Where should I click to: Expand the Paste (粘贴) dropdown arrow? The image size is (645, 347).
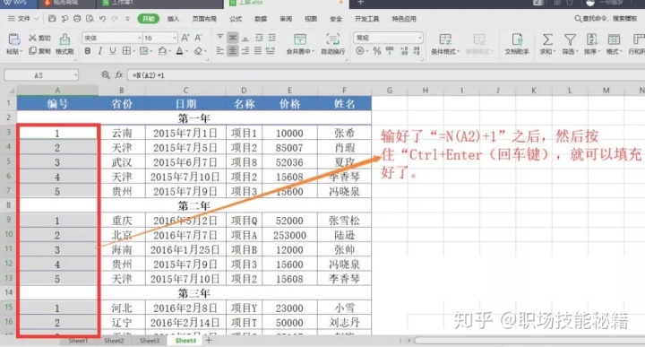tap(21, 52)
